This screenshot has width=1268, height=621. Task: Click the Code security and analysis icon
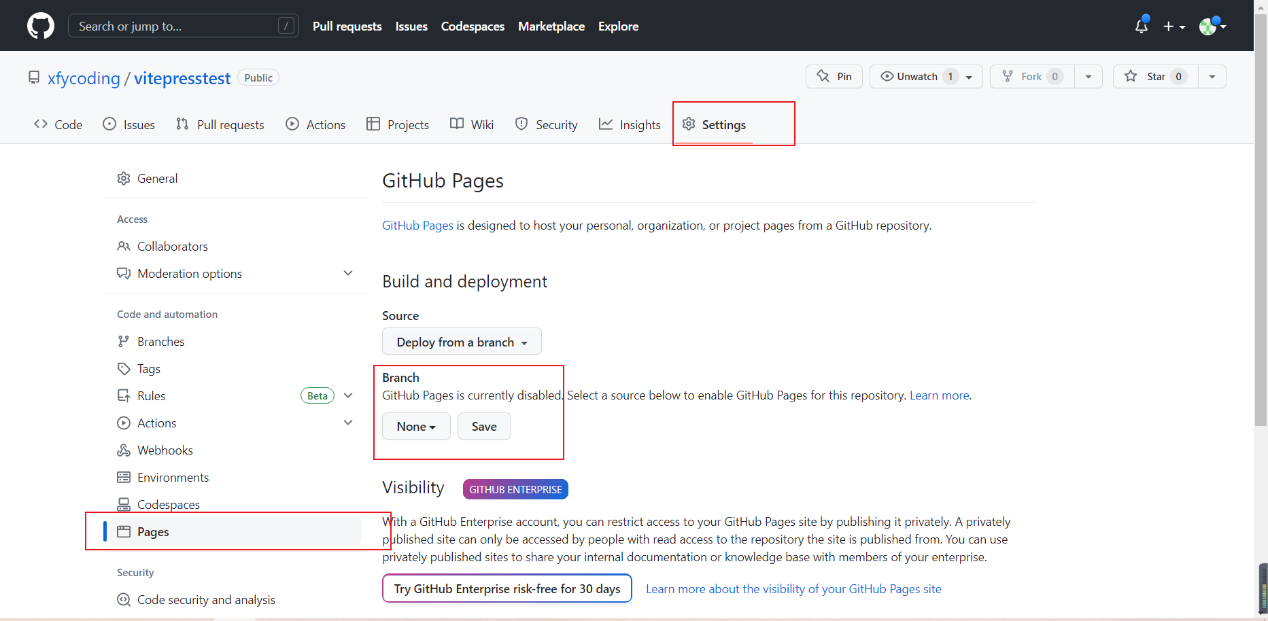pyautogui.click(x=124, y=599)
